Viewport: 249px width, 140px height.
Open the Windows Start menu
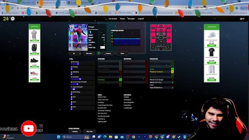pos(59,137)
